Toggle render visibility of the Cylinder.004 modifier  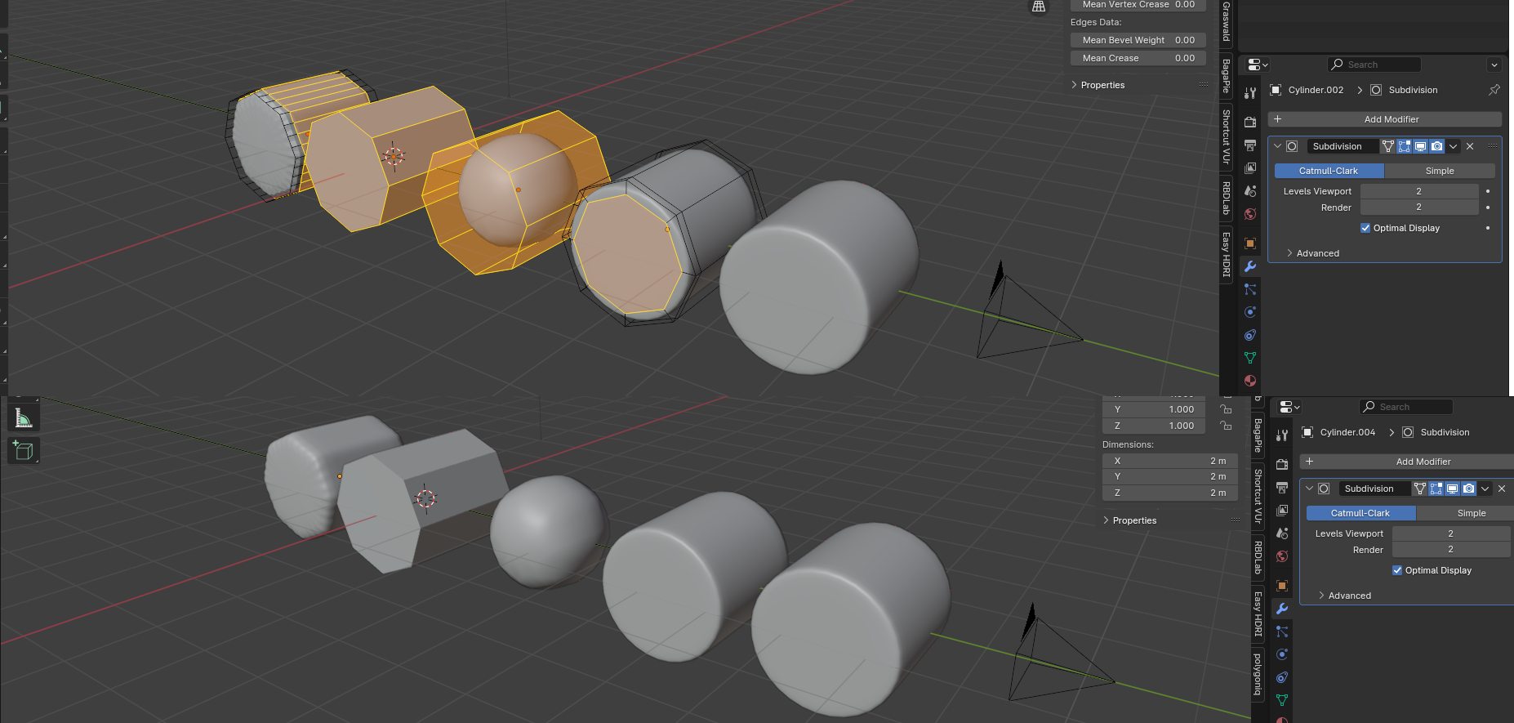1468,489
